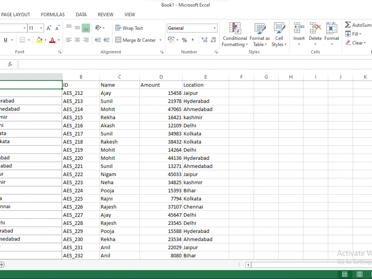Click the Borders icon
372x279 pixels.
pos(22,40)
